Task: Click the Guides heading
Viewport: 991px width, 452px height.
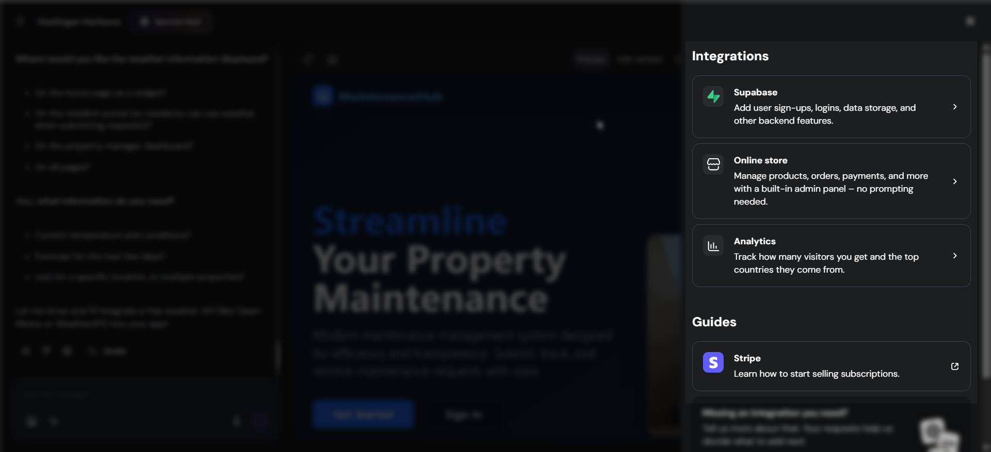Action: [714, 322]
